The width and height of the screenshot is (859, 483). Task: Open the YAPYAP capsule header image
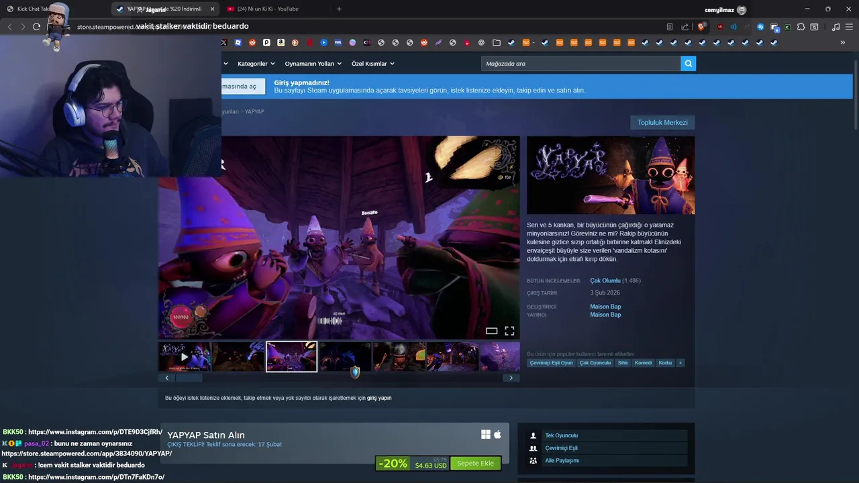611,175
